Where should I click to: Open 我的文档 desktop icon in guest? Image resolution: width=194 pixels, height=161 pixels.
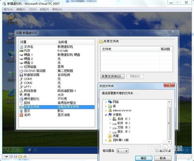pos(12,19)
